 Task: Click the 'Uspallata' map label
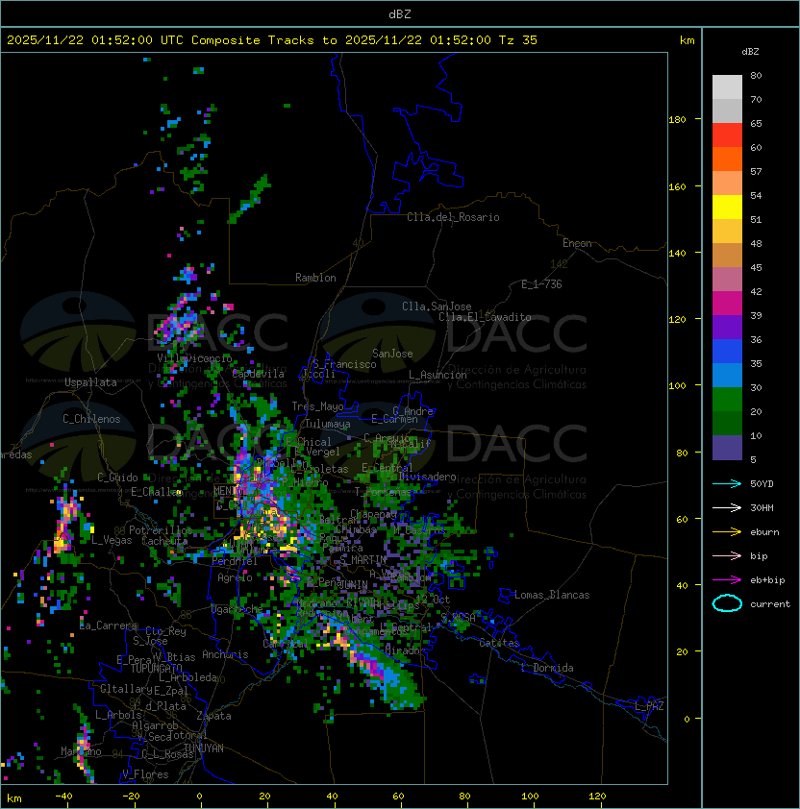coord(90,382)
